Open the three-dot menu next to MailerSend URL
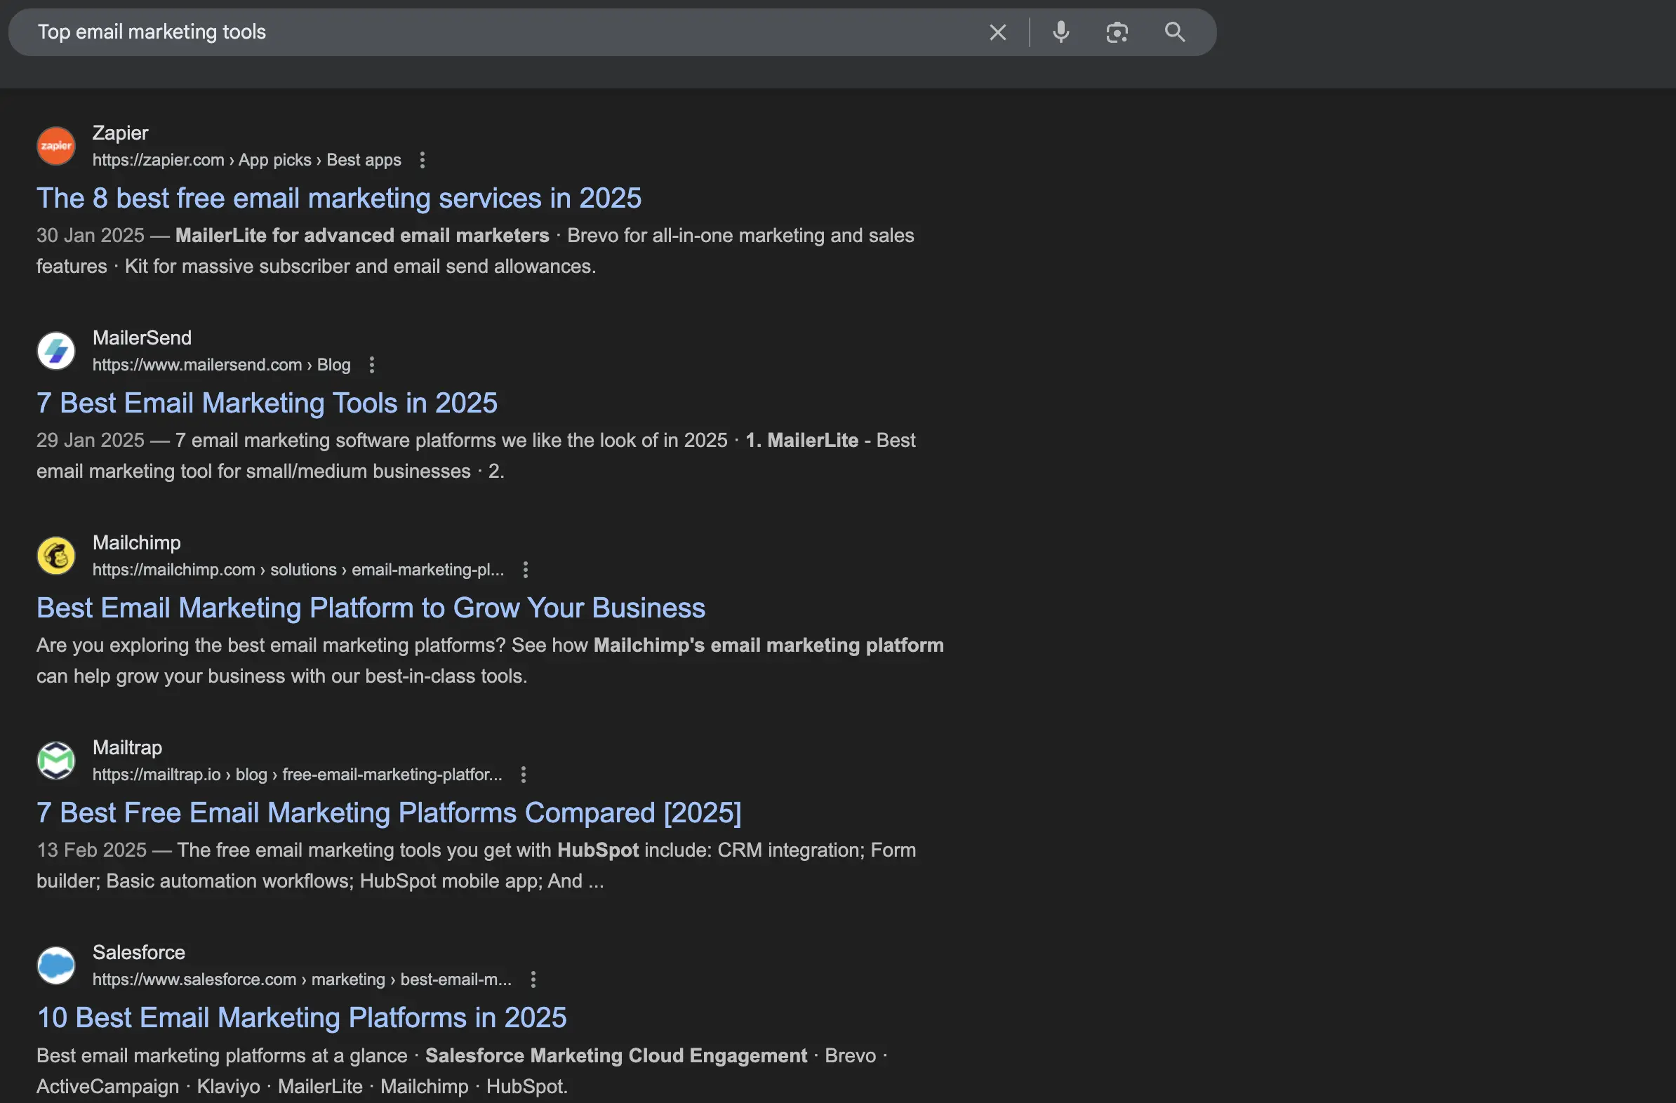This screenshot has height=1103, width=1676. pyautogui.click(x=372, y=365)
